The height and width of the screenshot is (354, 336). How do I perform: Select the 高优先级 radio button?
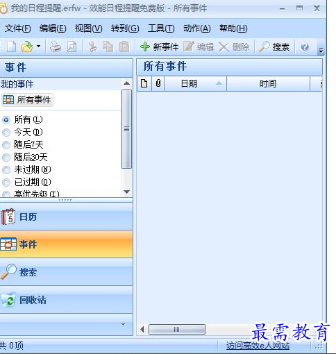pos(6,194)
